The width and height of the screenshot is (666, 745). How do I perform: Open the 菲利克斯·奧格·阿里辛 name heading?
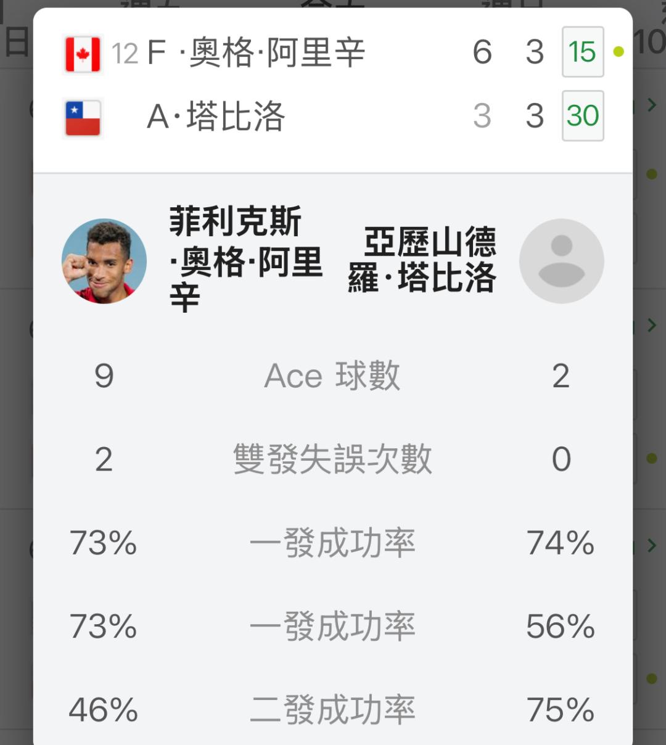pos(245,260)
